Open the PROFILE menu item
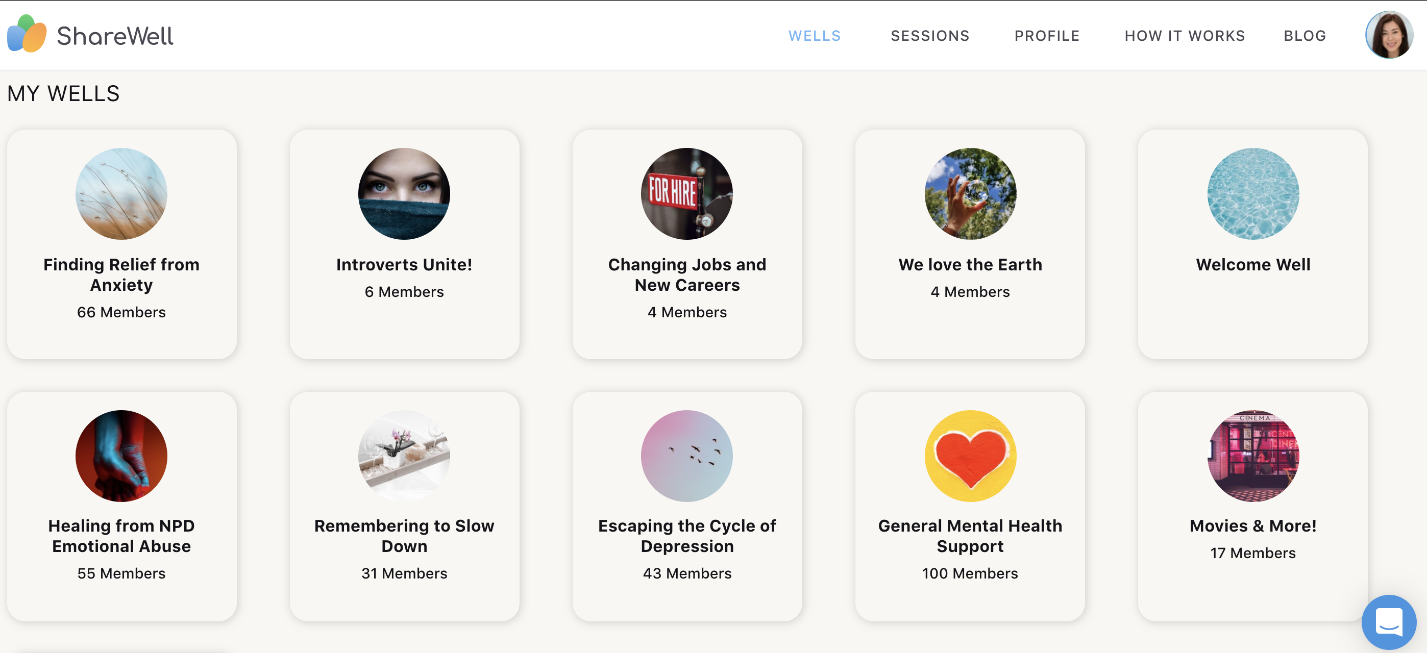 click(x=1046, y=36)
